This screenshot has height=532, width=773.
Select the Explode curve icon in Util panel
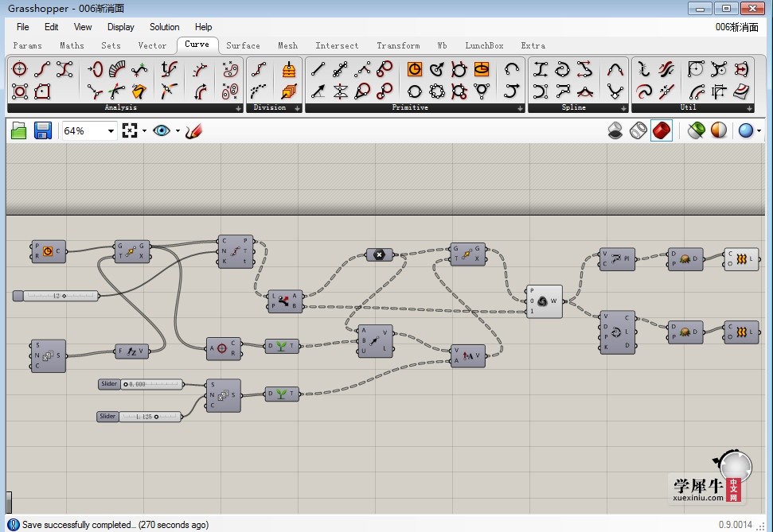pyautogui.click(x=644, y=69)
